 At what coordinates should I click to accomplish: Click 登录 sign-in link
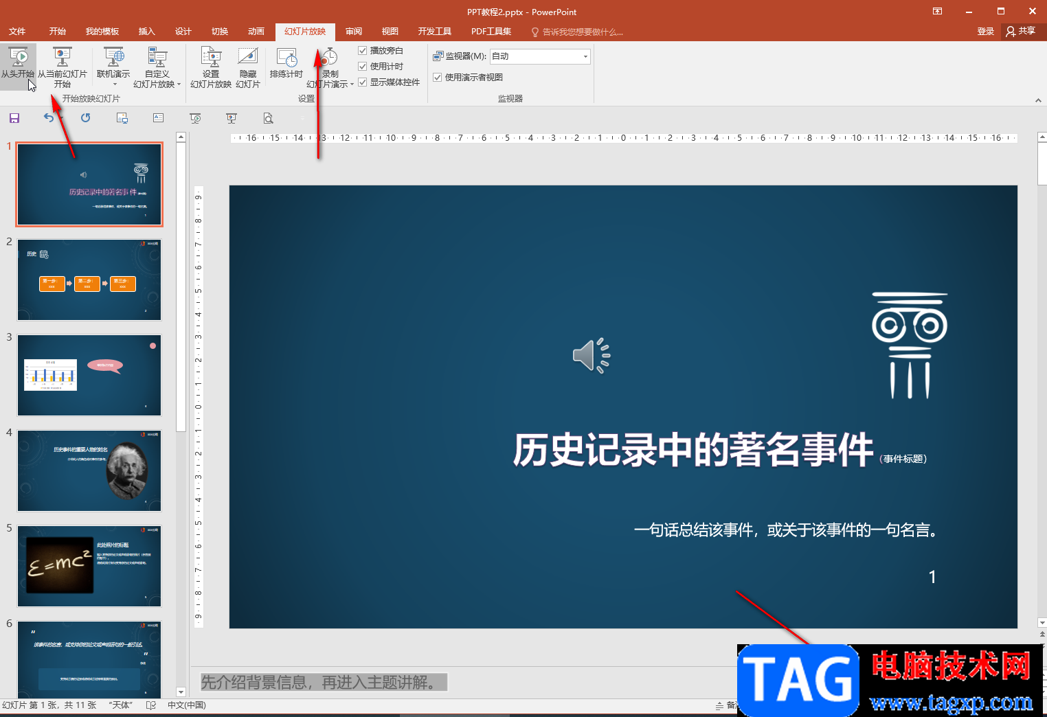point(986,32)
